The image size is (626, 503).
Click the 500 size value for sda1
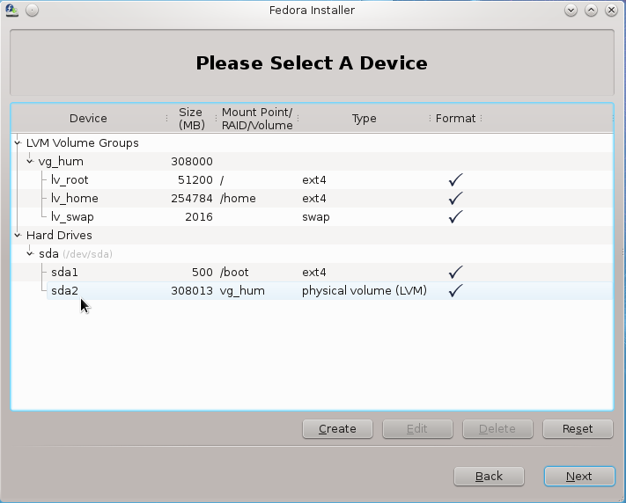pyautogui.click(x=203, y=272)
